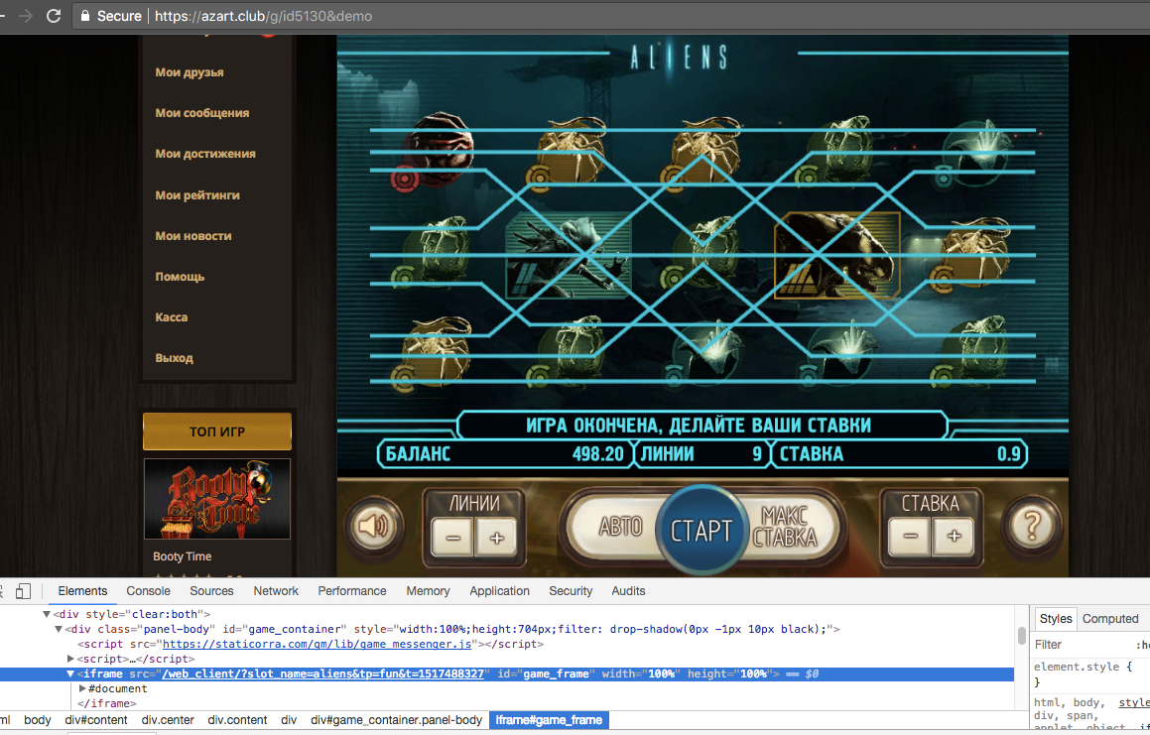The width and height of the screenshot is (1150, 735).
Task: Increase lines with ЛИНИИ plus button
Action: click(x=497, y=537)
